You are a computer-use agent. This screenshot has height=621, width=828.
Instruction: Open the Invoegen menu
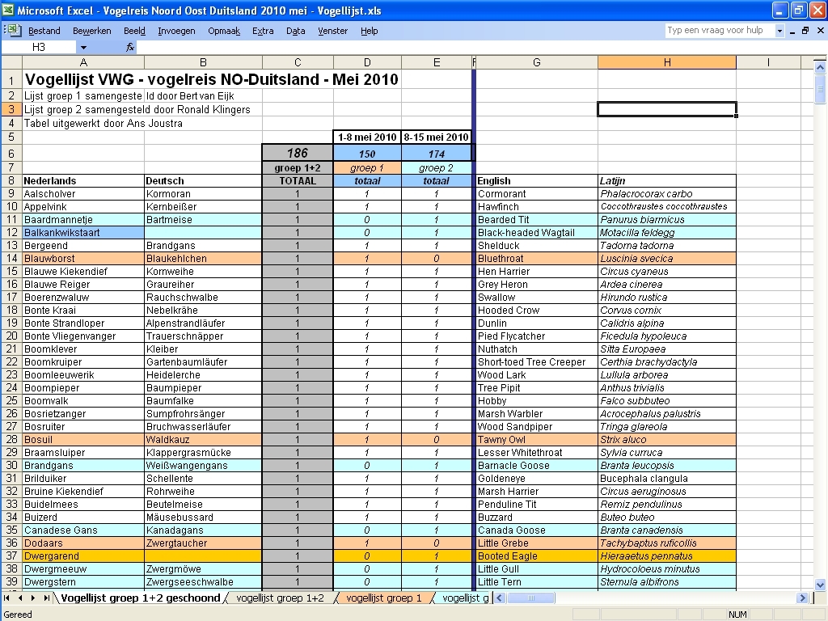176,32
